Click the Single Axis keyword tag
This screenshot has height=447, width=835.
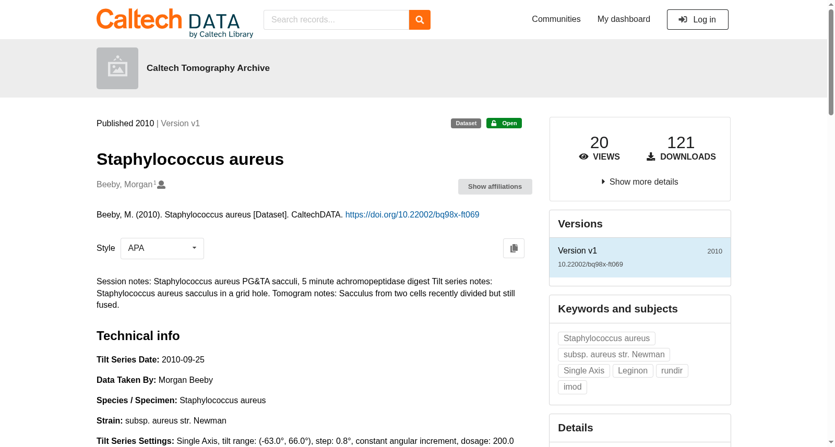tap(584, 371)
